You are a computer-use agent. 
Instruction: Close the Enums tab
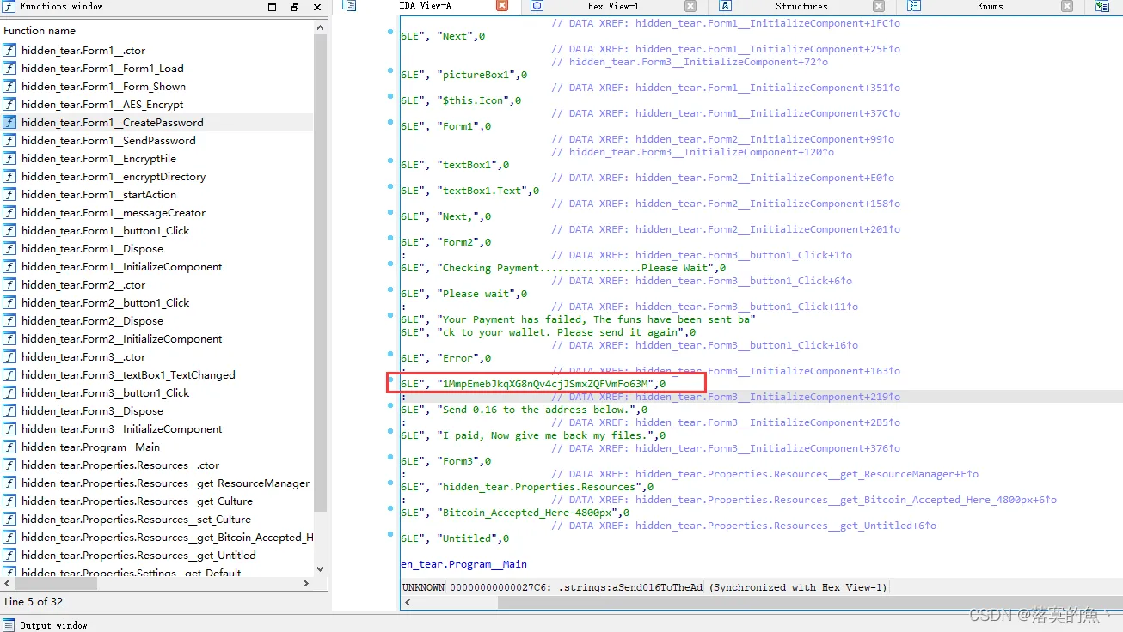click(1067, 6)
